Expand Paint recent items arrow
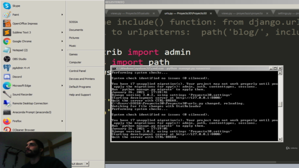 pos(62,14)
